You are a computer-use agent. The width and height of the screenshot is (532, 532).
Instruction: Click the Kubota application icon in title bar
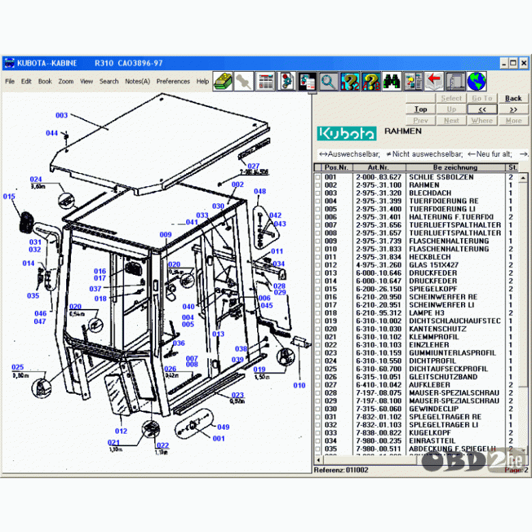coord(10,63)
